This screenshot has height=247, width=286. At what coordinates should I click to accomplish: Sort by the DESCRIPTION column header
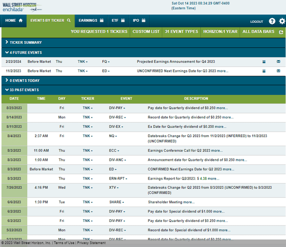coord(196,99)
